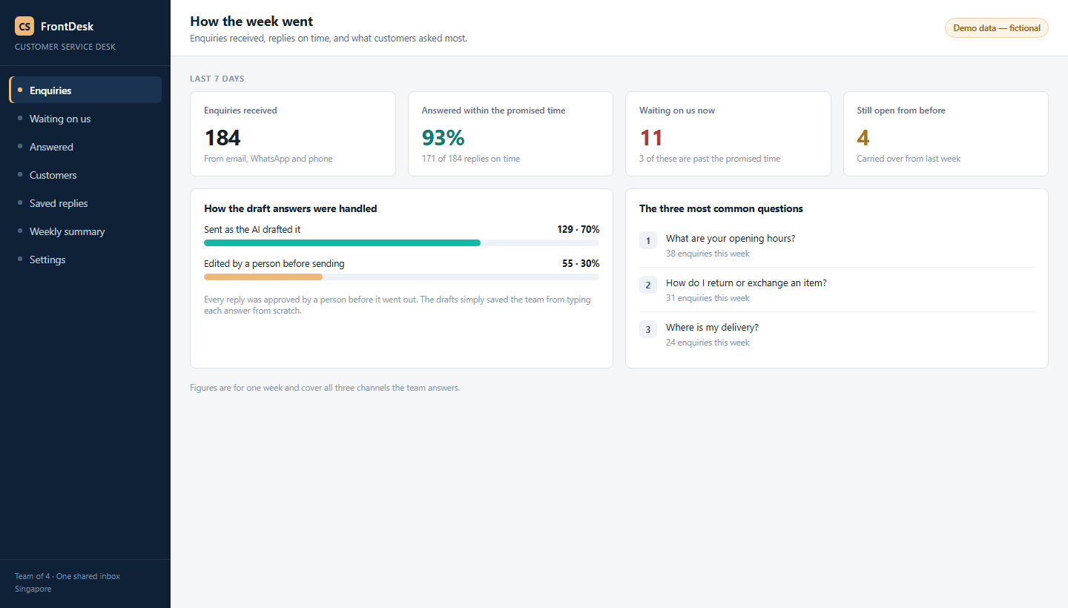1068x608 pixels.
Task: Open the Still open from before card
Action: click(x=946, y=134)
